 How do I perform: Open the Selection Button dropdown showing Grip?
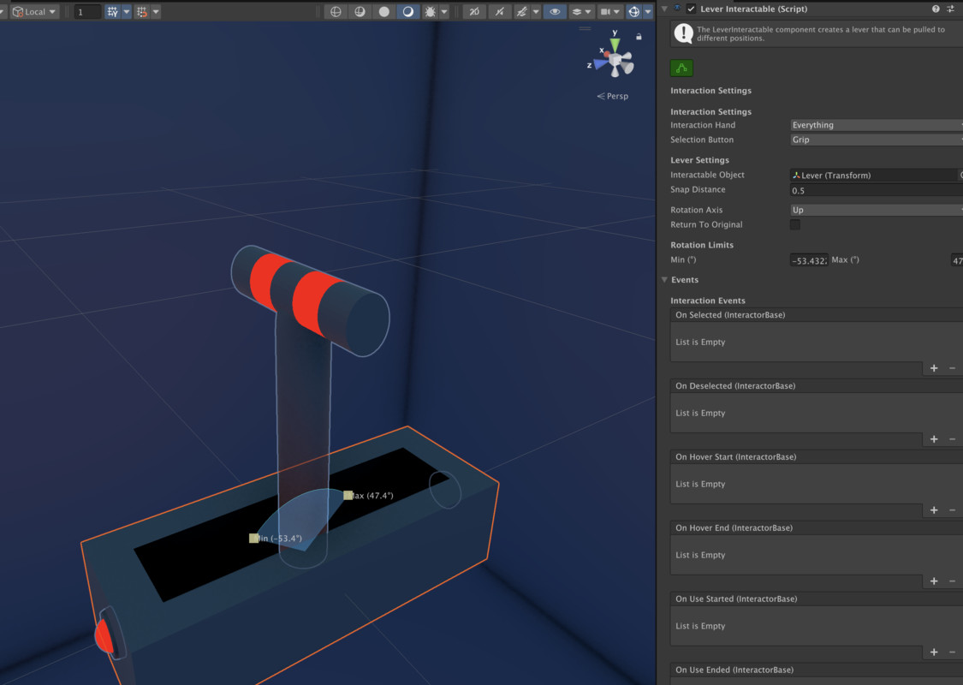tap(875, 140)
